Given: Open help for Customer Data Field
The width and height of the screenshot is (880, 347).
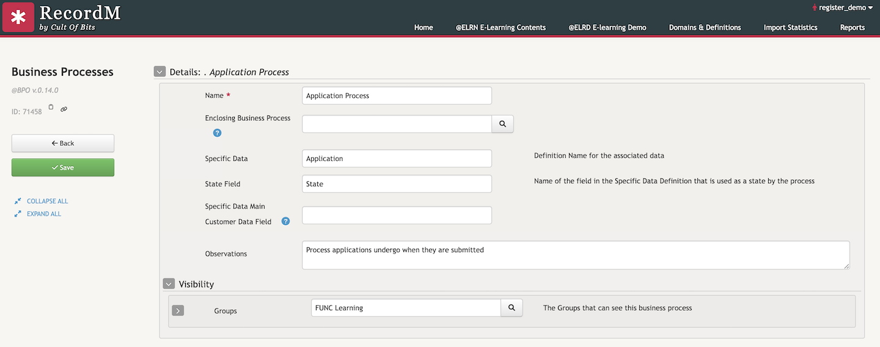Looking at the screenshot, I should point(285,221).
